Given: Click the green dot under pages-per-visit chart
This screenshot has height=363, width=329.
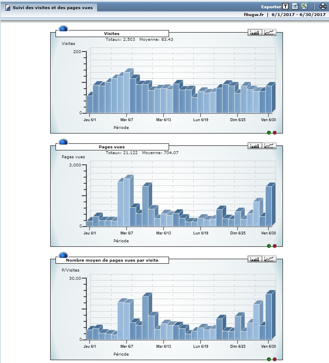Looking at the screenshot, I should tap(269, 360).
